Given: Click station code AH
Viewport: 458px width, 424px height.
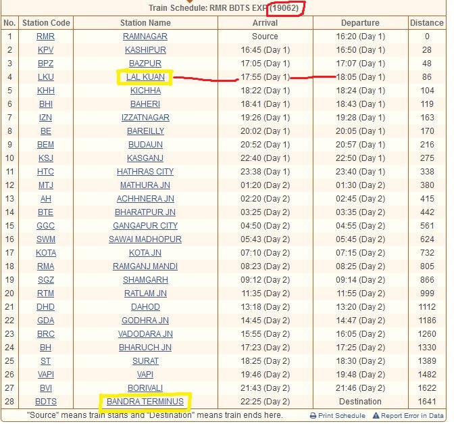Looking at the screenshot, I should (x=46, y=199).
